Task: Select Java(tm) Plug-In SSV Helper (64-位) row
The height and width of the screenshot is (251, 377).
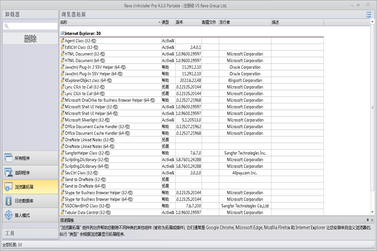Action: [192, 74]
